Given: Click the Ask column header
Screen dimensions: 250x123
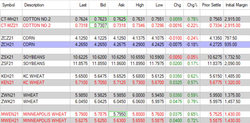Looking at the screenshot, I should 118,5.
